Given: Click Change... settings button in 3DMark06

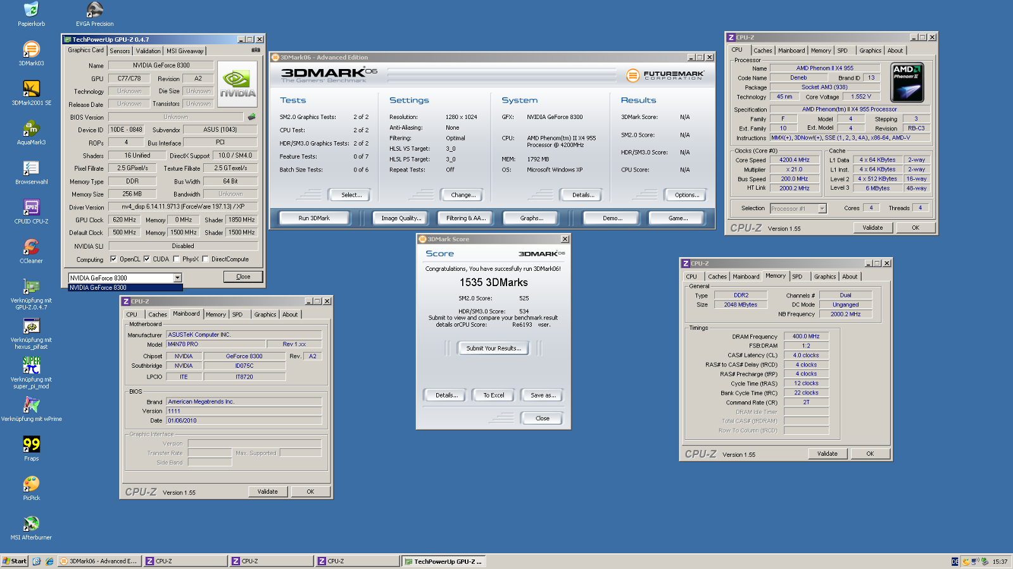Looking at the screenshot, I should [x=463, y=195].
